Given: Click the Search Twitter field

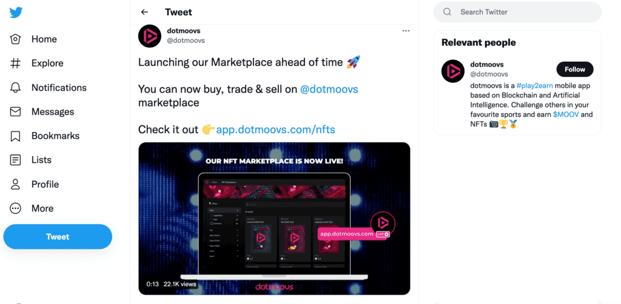Looking at the screenshot, I should [522, 12].
